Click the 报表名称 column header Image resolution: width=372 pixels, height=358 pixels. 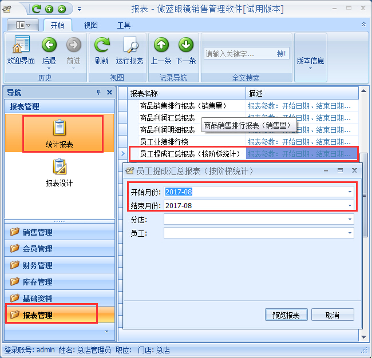[187, 93]
